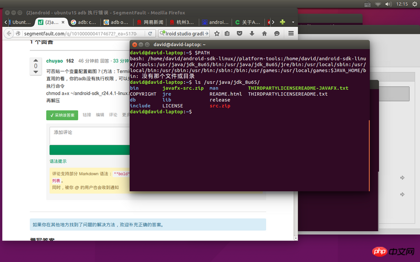
Task: Click 'LICENSE' in terminal listing
Action: pyautogui.click(x=173, y=106)
